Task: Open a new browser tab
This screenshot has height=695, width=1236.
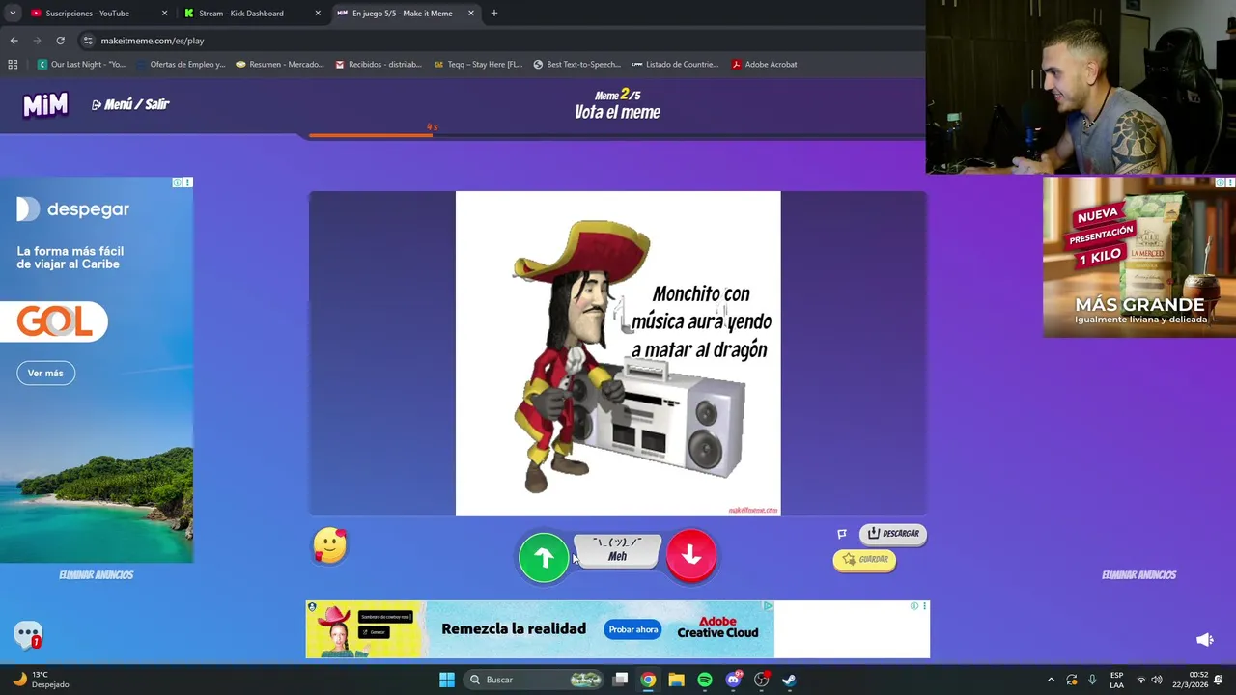Action: (x=494, y=14)
